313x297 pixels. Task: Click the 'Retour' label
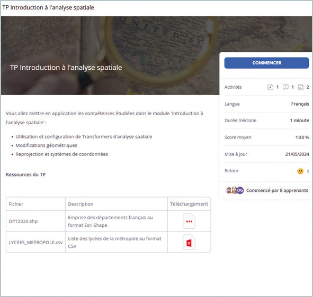pyautogui.click(x=231, y=171)
